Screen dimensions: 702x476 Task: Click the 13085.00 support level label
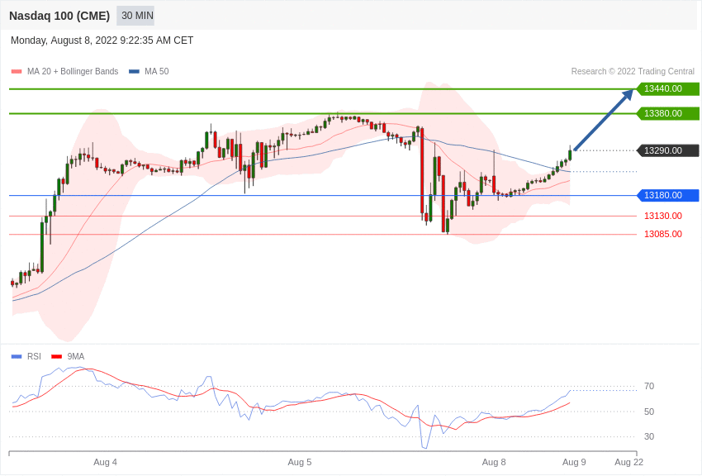point(663,235)
